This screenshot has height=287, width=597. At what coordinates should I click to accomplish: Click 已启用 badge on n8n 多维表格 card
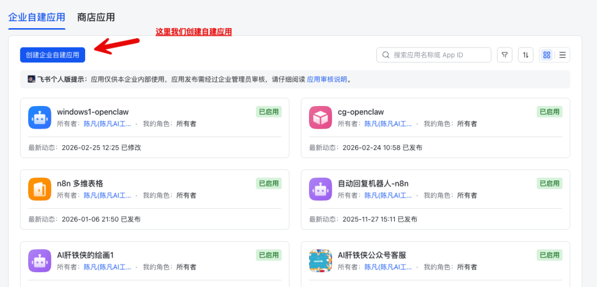click(269, 183)
